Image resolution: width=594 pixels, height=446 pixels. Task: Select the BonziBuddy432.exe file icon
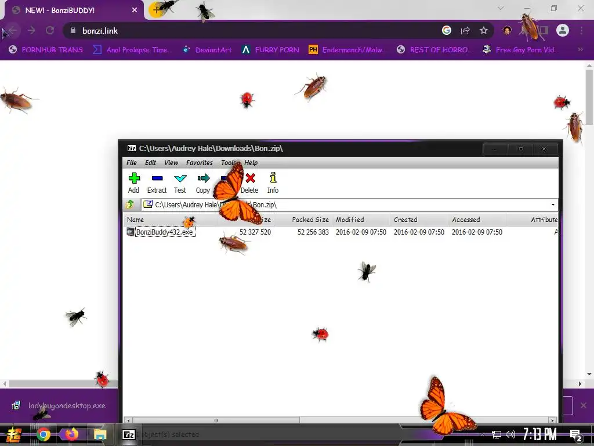tap(131, 232)
